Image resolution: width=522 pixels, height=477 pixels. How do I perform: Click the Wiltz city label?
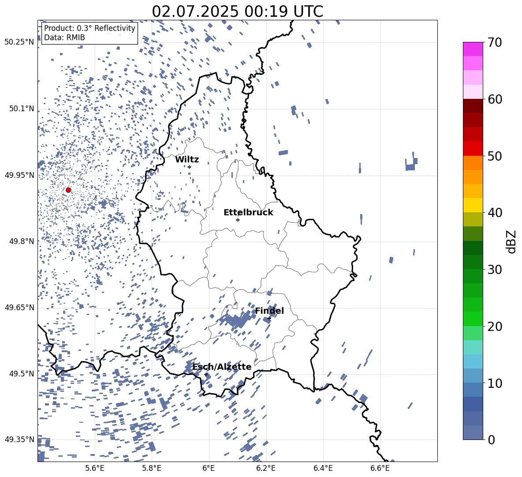[x=187, y=160]
